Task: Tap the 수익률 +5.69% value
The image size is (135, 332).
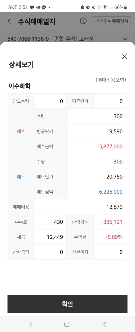Action: (113, 237)
